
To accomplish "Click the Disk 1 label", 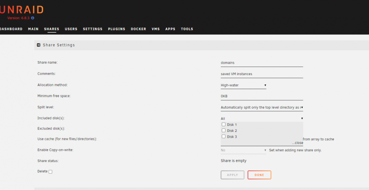I will (x=232, y=125).
